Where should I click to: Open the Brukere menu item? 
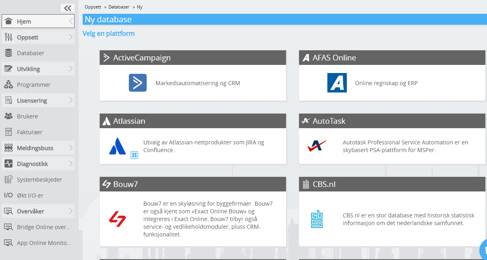tap(38, 116)
